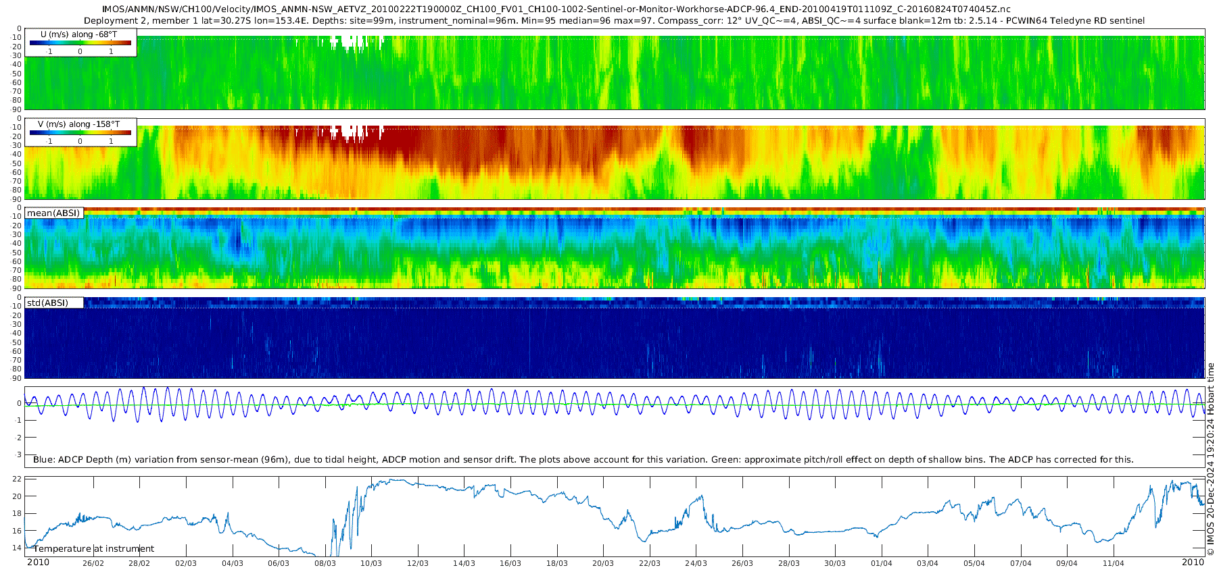Click the mean(ABSI) panel label

(53, 213)
